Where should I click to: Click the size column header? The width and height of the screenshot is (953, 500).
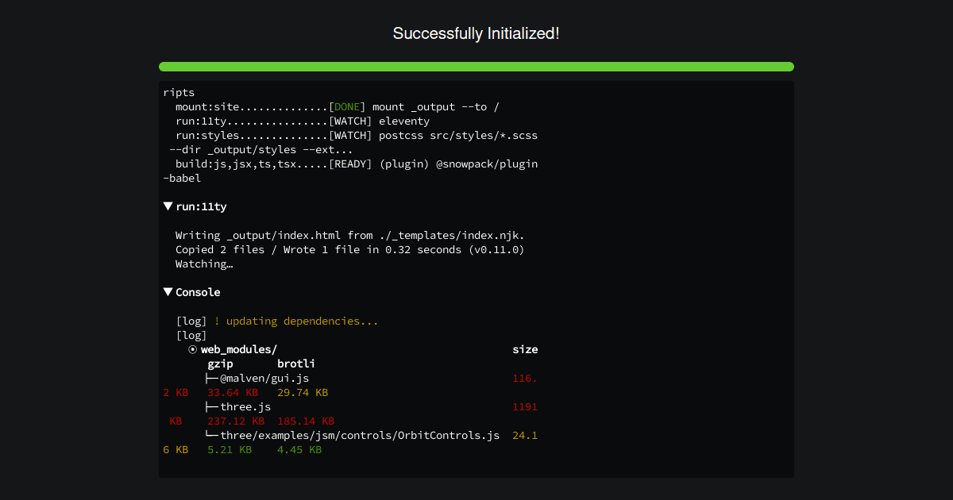[525, 349]
